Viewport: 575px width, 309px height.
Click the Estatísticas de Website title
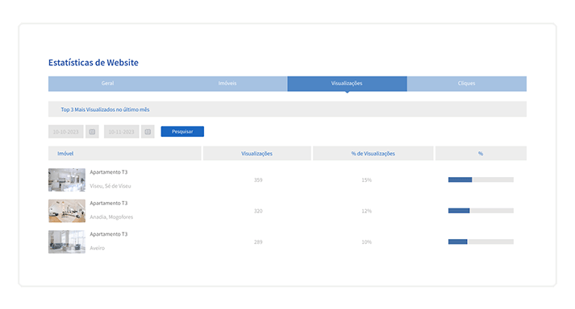[x=94, y=63]
